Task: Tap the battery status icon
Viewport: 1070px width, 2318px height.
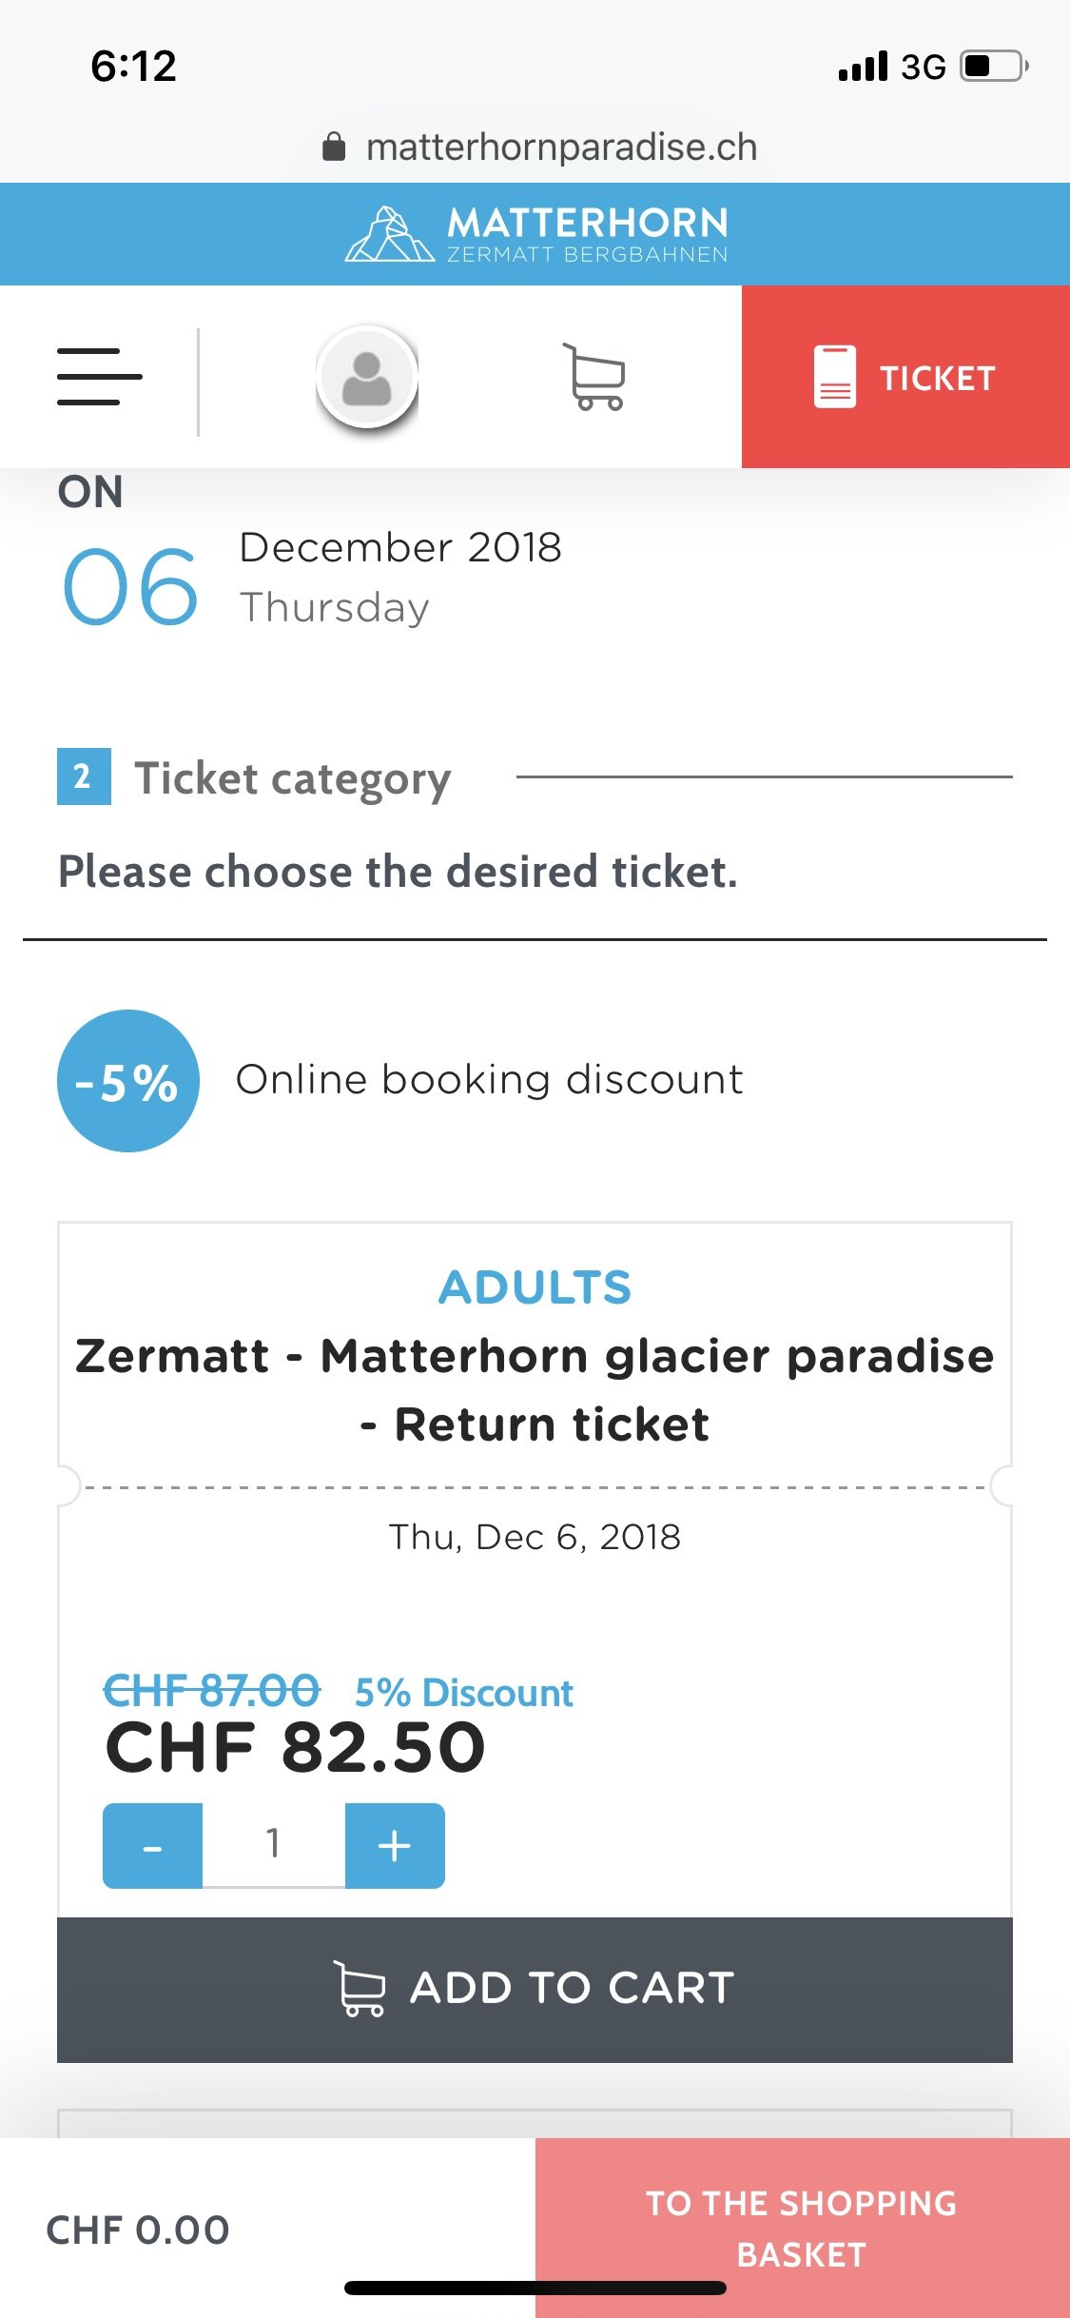Action: click(993, 67)
